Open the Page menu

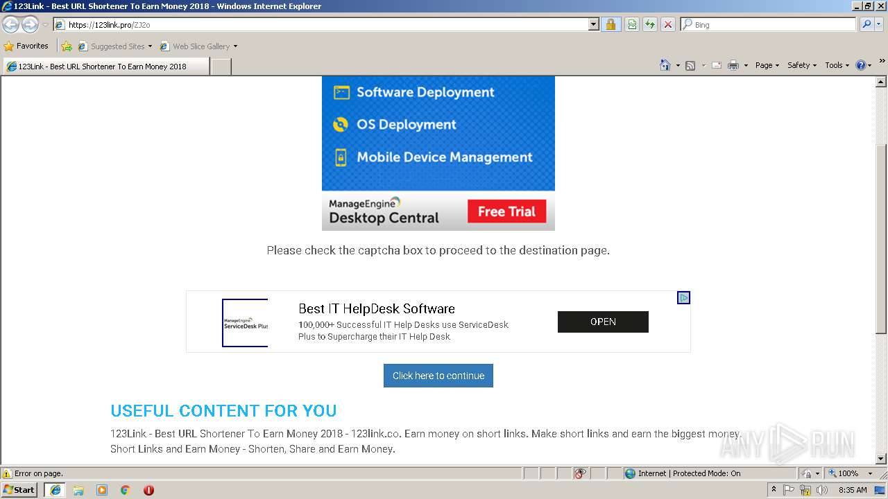(767, 65)
